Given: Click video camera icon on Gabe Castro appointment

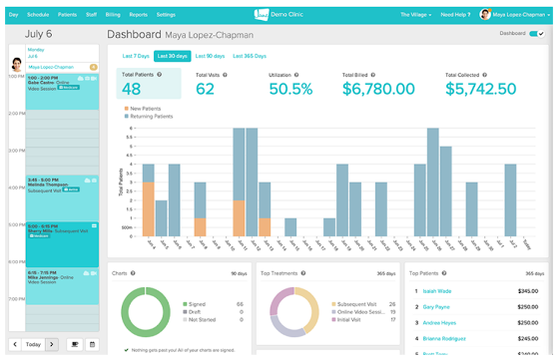Looking at the screenshot, I should [x=94, y=79].
